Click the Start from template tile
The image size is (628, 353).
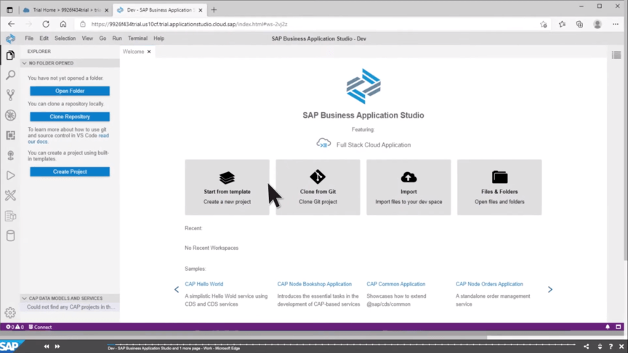click(x=227, y=187)
